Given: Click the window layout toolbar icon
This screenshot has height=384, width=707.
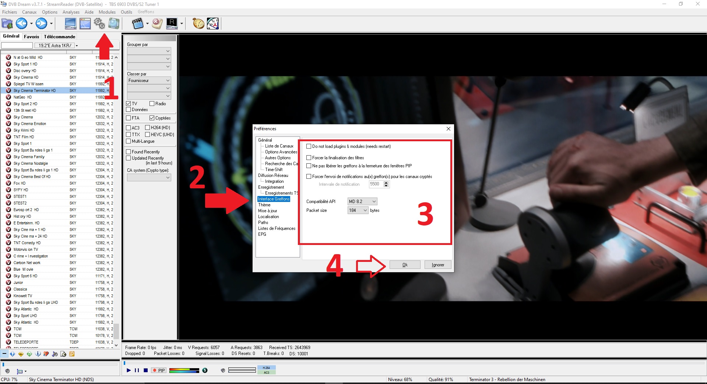Looking at the screenshot, I should [85, 24].
